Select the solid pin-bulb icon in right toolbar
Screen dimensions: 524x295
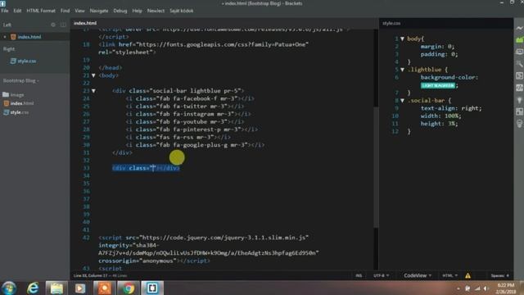coord(519,100)
